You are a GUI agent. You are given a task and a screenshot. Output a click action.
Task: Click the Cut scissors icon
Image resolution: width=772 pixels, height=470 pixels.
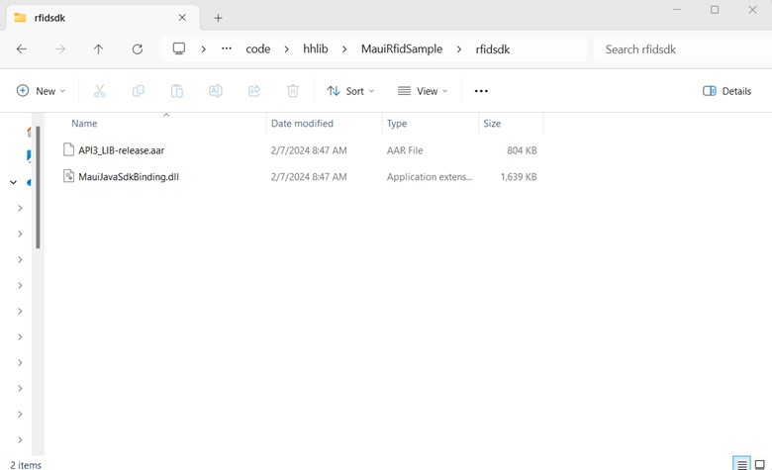(99, 91)
